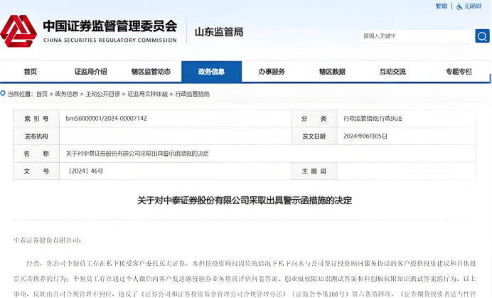Open the 办事服务 navigation tab
The image size is (492, 298).
click(x=272, y=72)
